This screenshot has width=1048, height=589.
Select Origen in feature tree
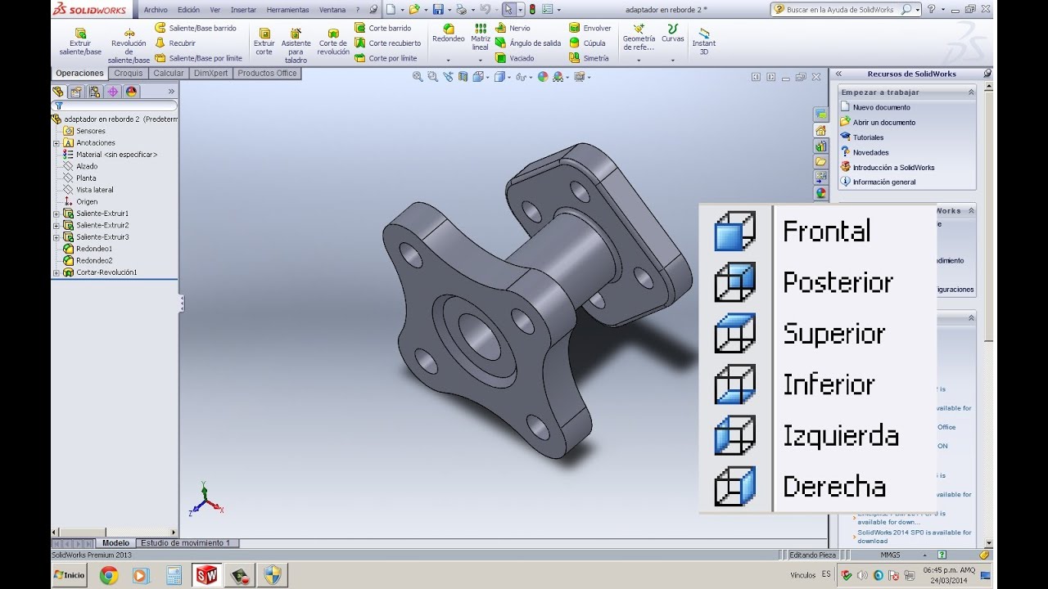click(80, 201)
